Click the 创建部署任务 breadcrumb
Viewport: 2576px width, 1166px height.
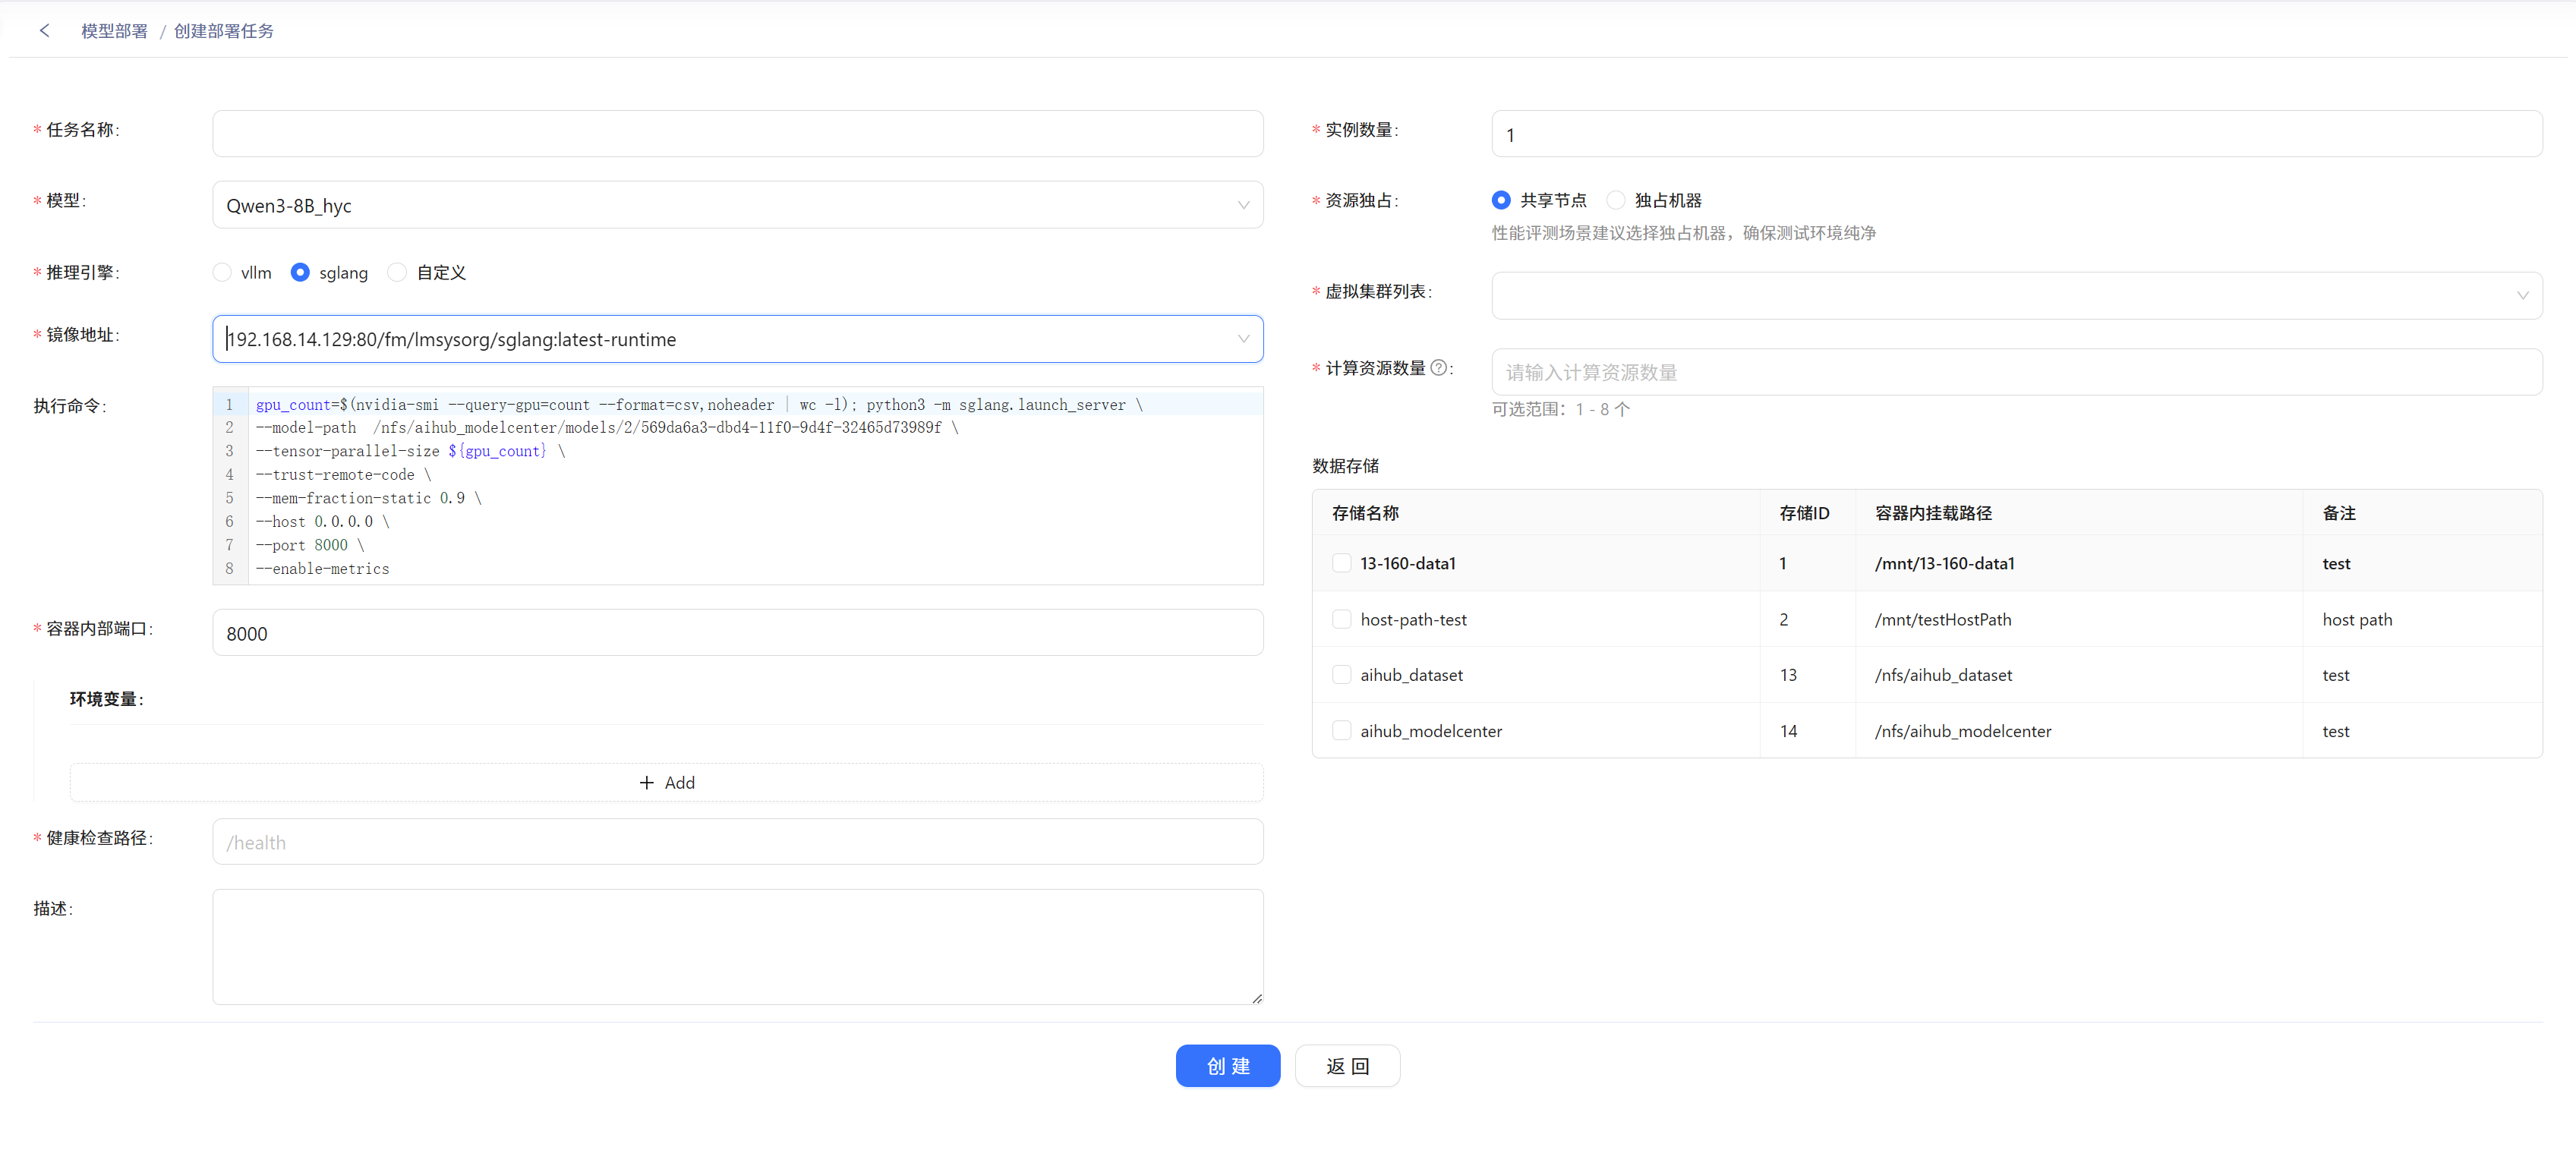click(224, 31)
